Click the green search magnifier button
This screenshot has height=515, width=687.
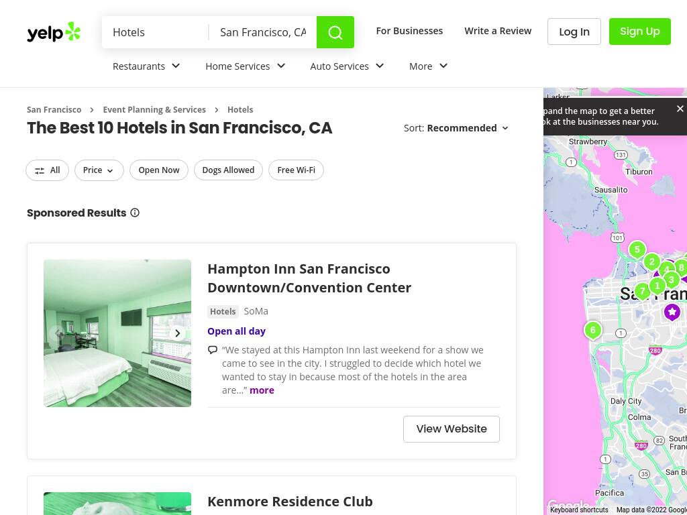point(335,32)
